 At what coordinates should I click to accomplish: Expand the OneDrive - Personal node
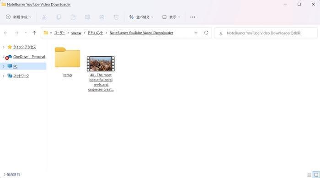click(4, 57)
